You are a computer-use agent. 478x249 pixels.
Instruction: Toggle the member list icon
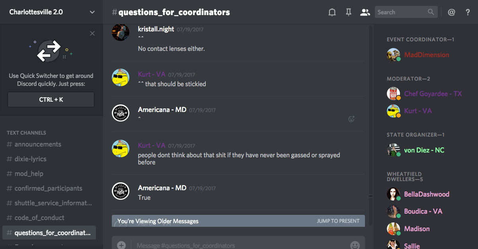[365, 12]
